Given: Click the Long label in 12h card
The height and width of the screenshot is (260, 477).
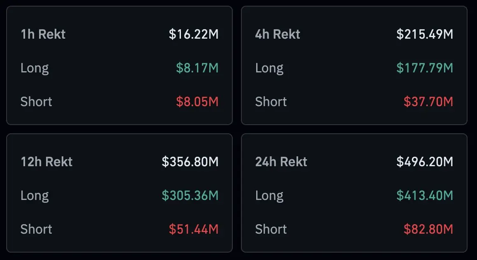Looking at the screenshot, I should coord(35,195).
